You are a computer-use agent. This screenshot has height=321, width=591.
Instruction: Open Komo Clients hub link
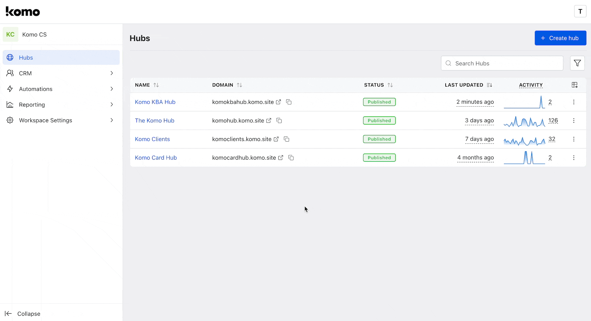(x=276, y=139)
